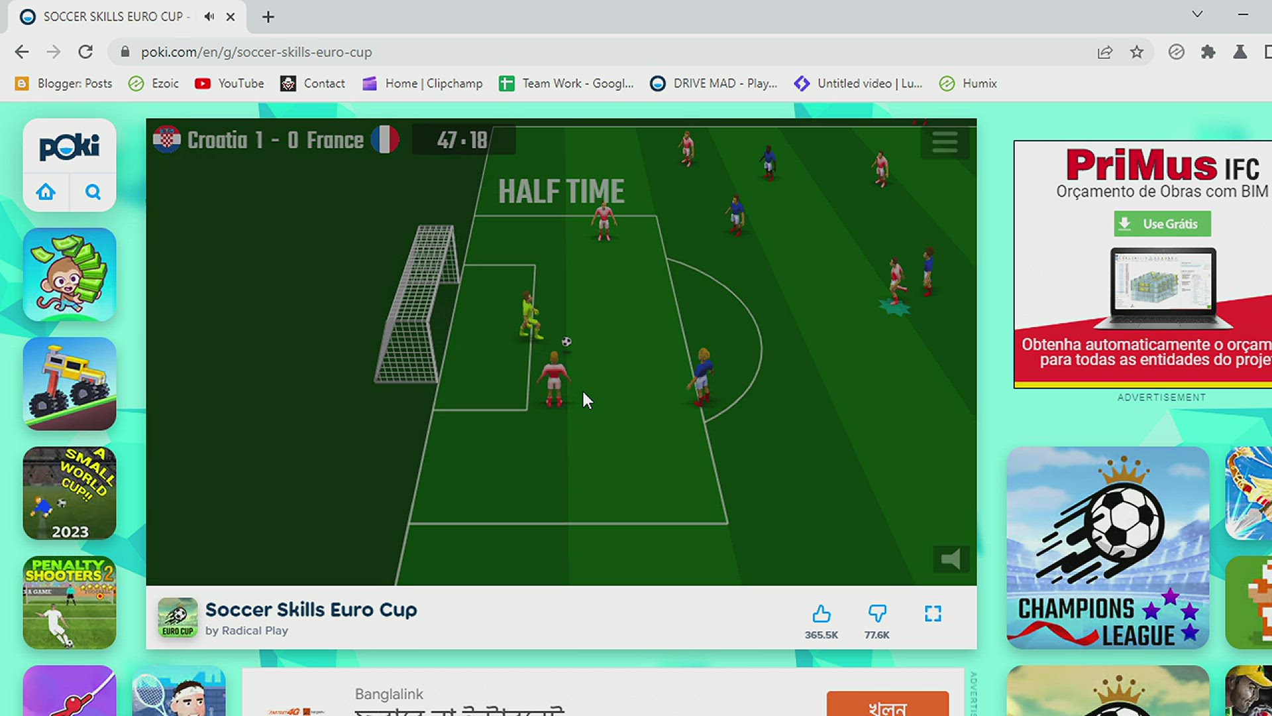Click the Poki logo
The width and height of the screenshot is (1272, 716).
click(70, 147)
